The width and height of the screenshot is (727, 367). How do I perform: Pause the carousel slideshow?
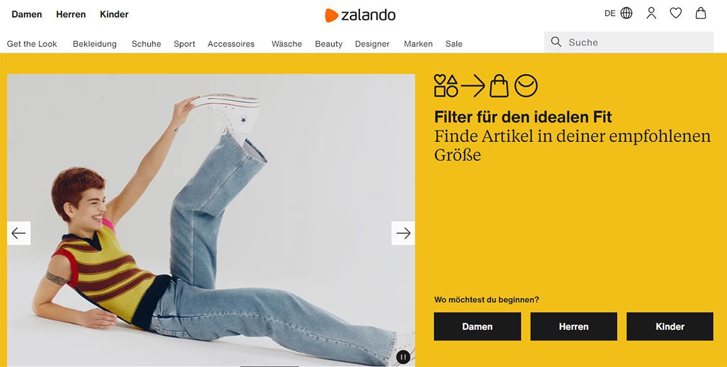pyautogui.click(x=403, y=357)
